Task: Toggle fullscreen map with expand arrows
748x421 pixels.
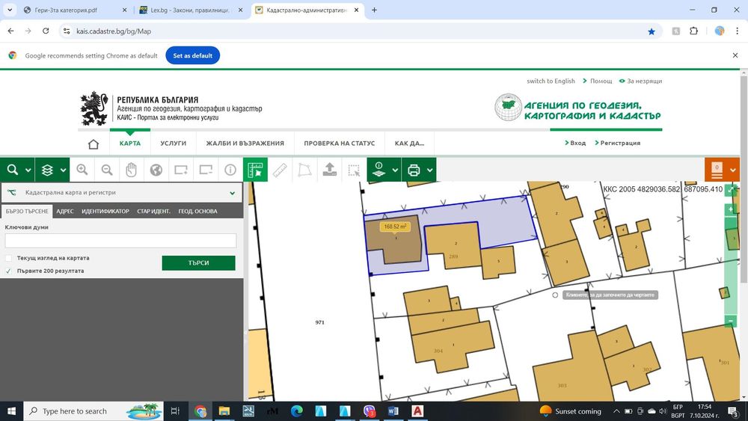Action: click(x=731, y=190)
